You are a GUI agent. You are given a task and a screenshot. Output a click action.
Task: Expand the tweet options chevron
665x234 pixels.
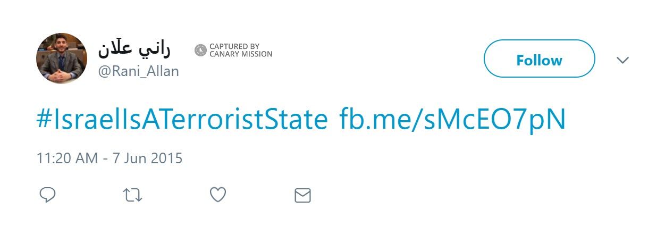[622, 60]
